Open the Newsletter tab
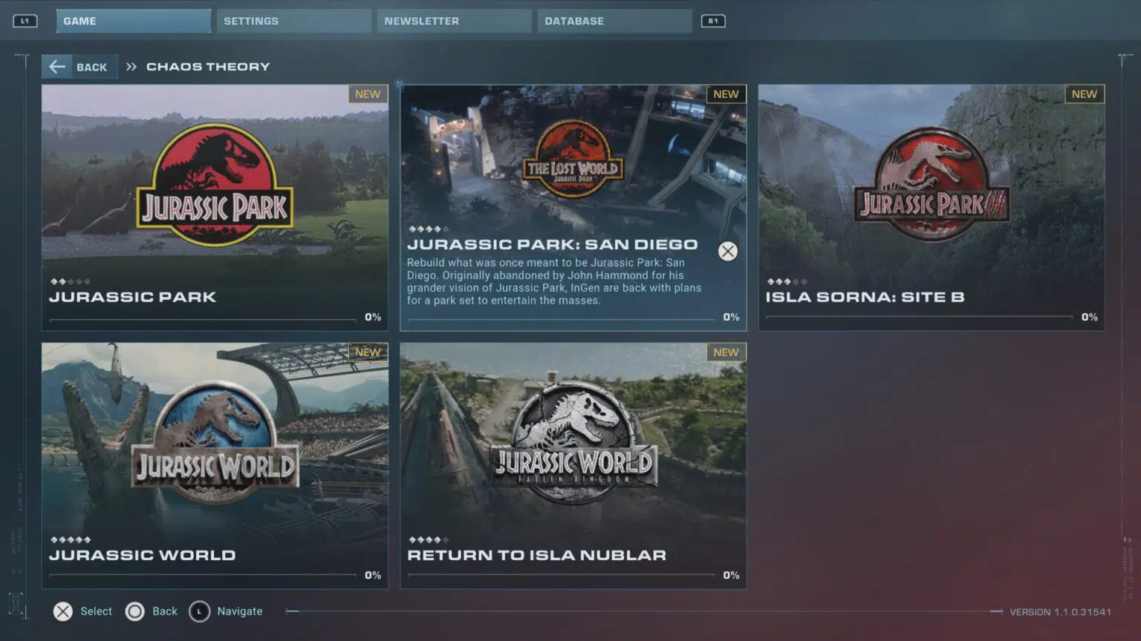 click(x=454, y=21)
